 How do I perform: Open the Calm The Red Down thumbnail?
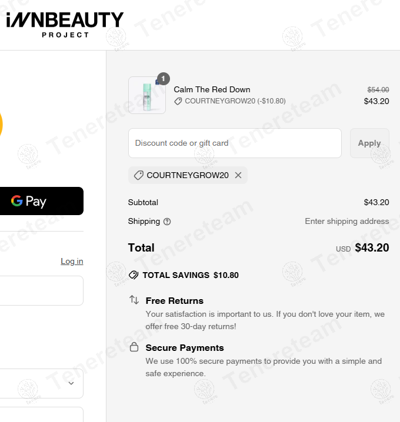(147, 95)
